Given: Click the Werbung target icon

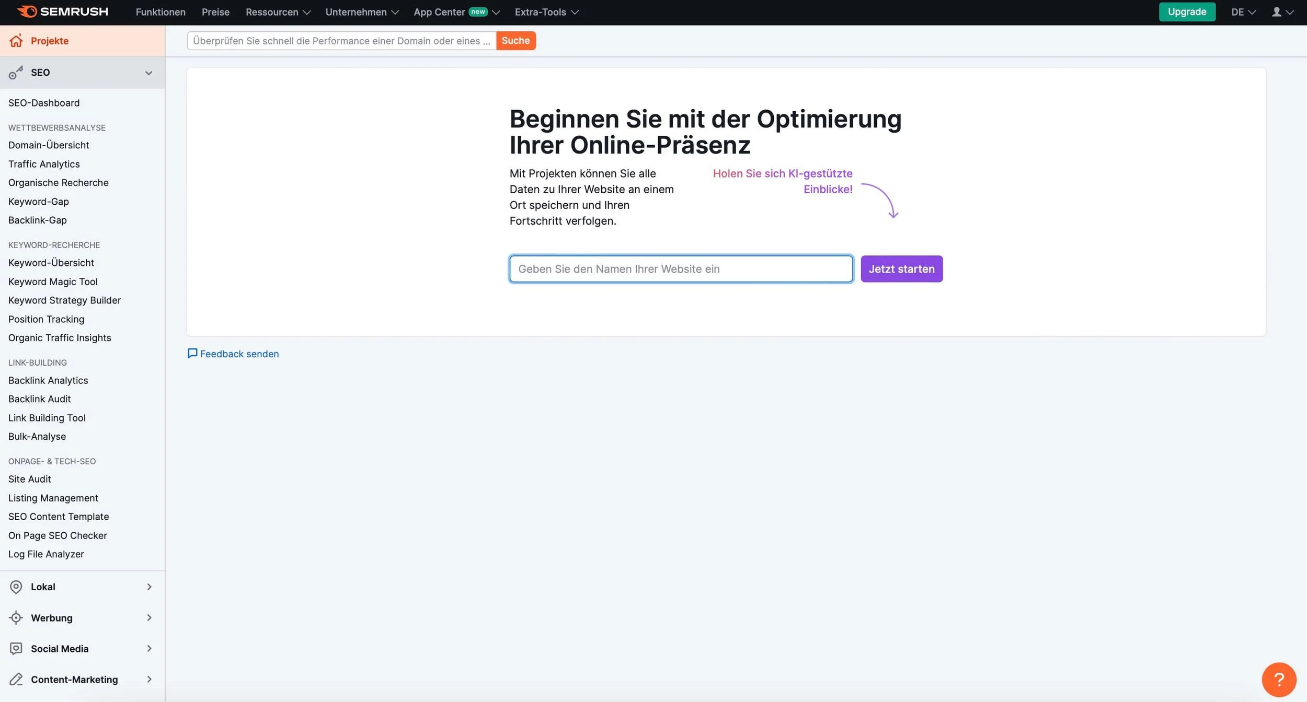Looking at the screenshot, I should 16,618.
